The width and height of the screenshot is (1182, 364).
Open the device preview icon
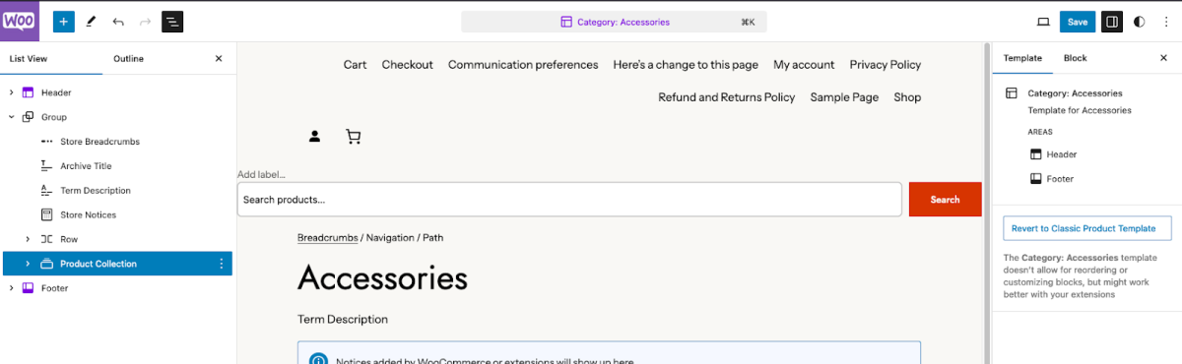[x=1043, y=22]
